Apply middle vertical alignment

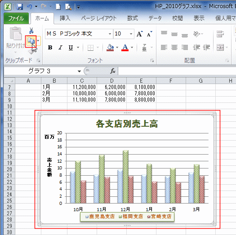(x=174, y=34)
